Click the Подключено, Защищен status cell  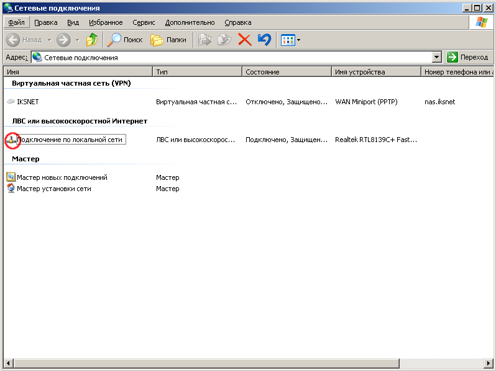287,140
